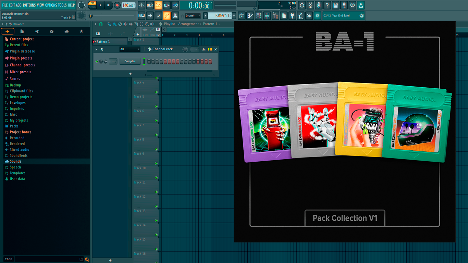Toggle overdub (blend recording) mode

pos(167,5)
